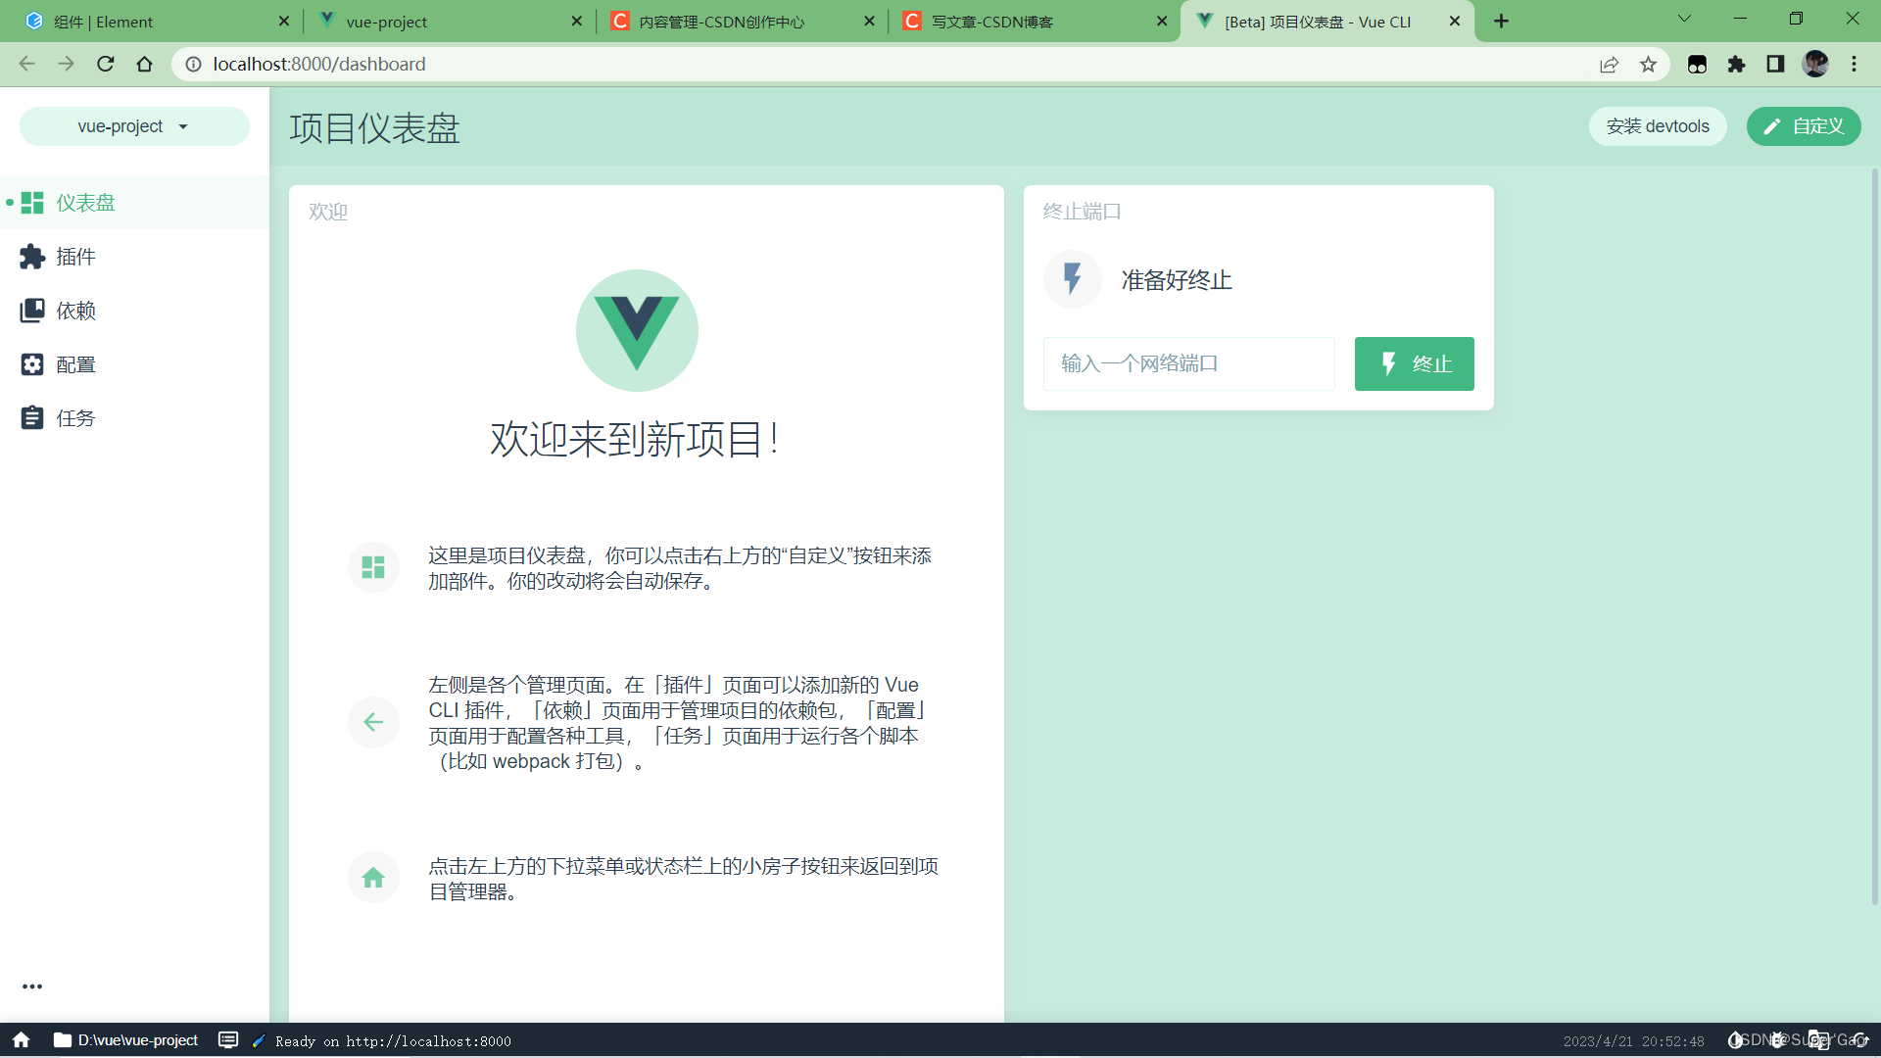
Task: Click the page vertical scrollbar
Action: pyautogui.click(x=1874, y=539)
